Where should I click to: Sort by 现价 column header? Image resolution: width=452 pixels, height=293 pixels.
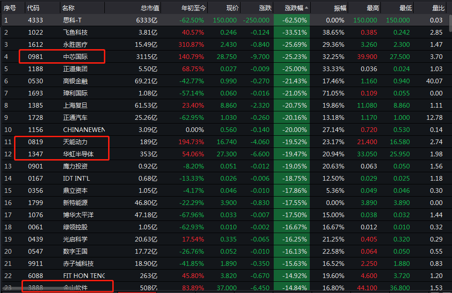pos(233,8)
